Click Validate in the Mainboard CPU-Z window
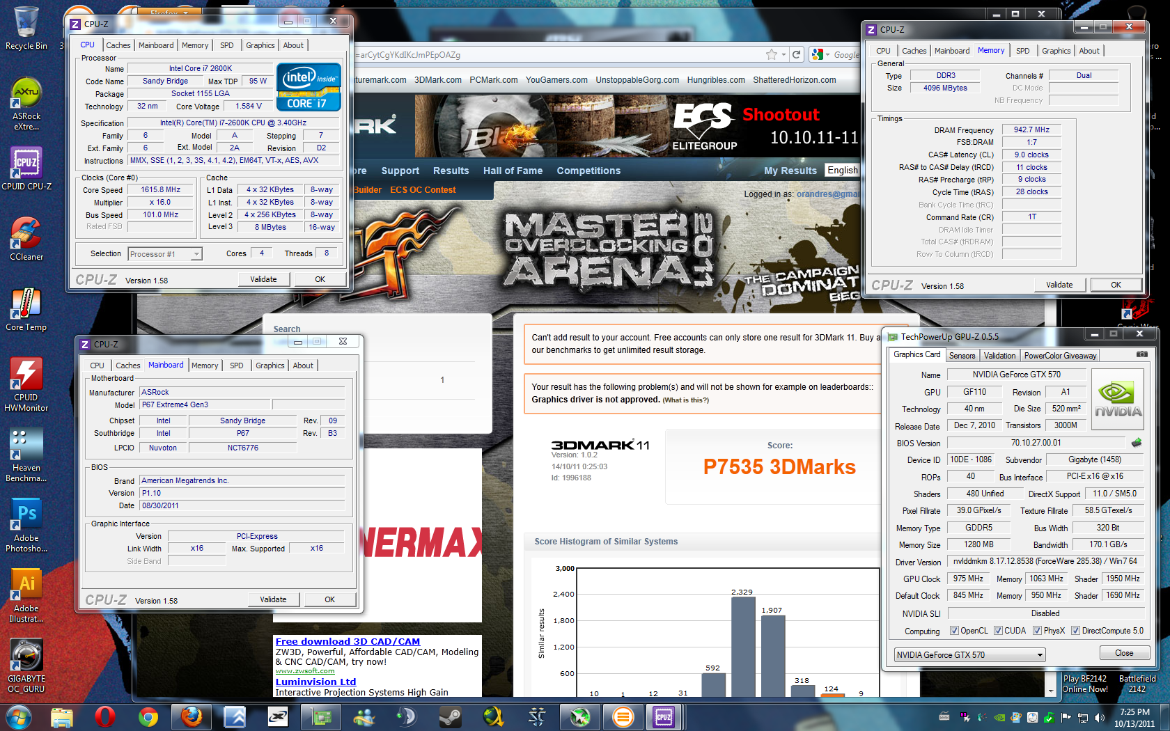The height and width of the screenshot is (731, 1170). [x=273, y=599]
